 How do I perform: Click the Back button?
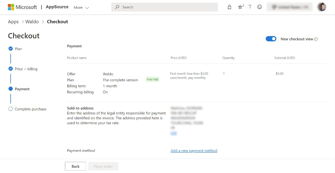coord(76,166)
